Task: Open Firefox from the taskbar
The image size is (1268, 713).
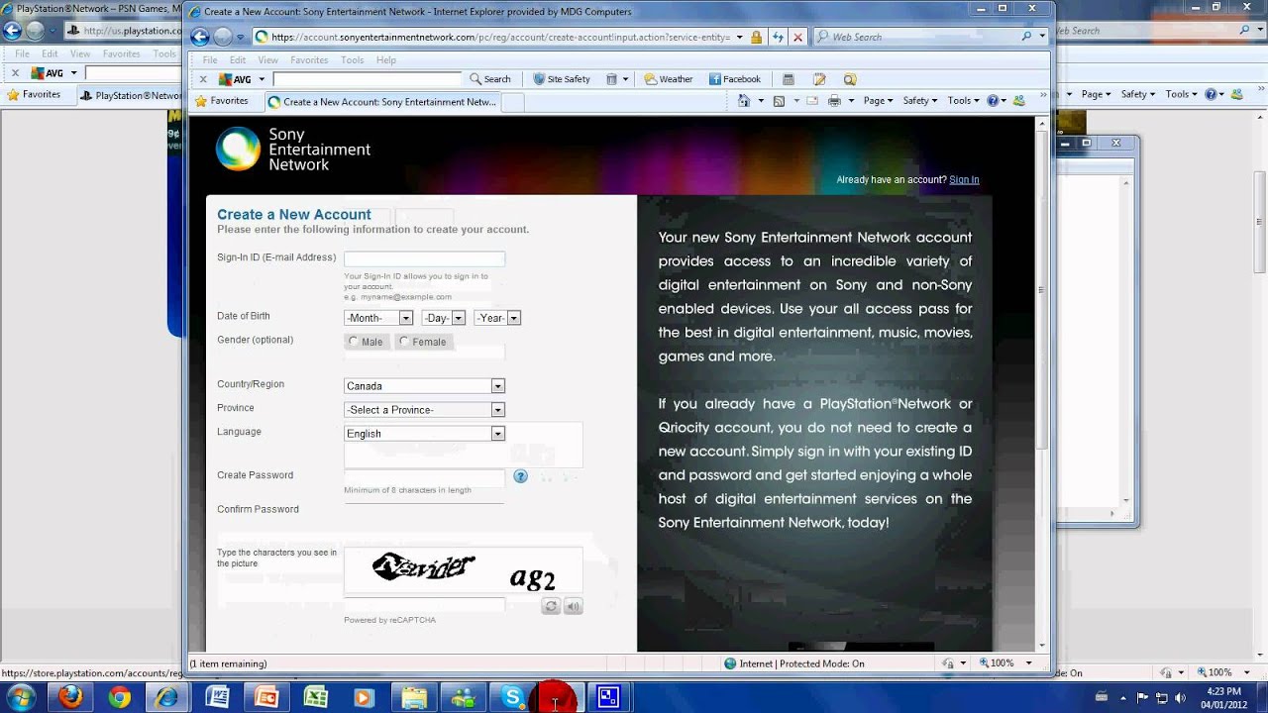Action: (70, 697)
